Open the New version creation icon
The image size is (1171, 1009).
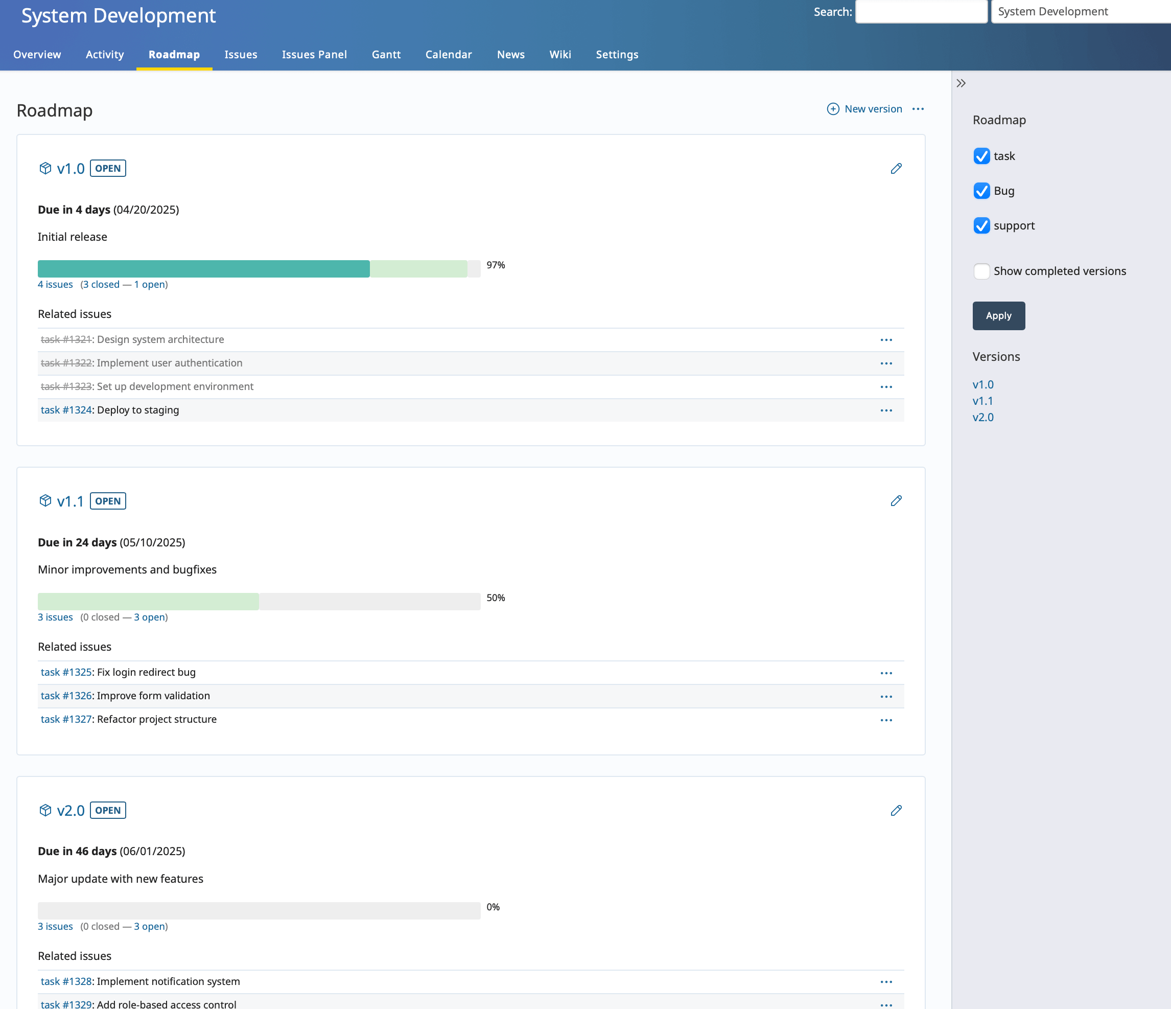pyautogui.click(x=833, y=109)
